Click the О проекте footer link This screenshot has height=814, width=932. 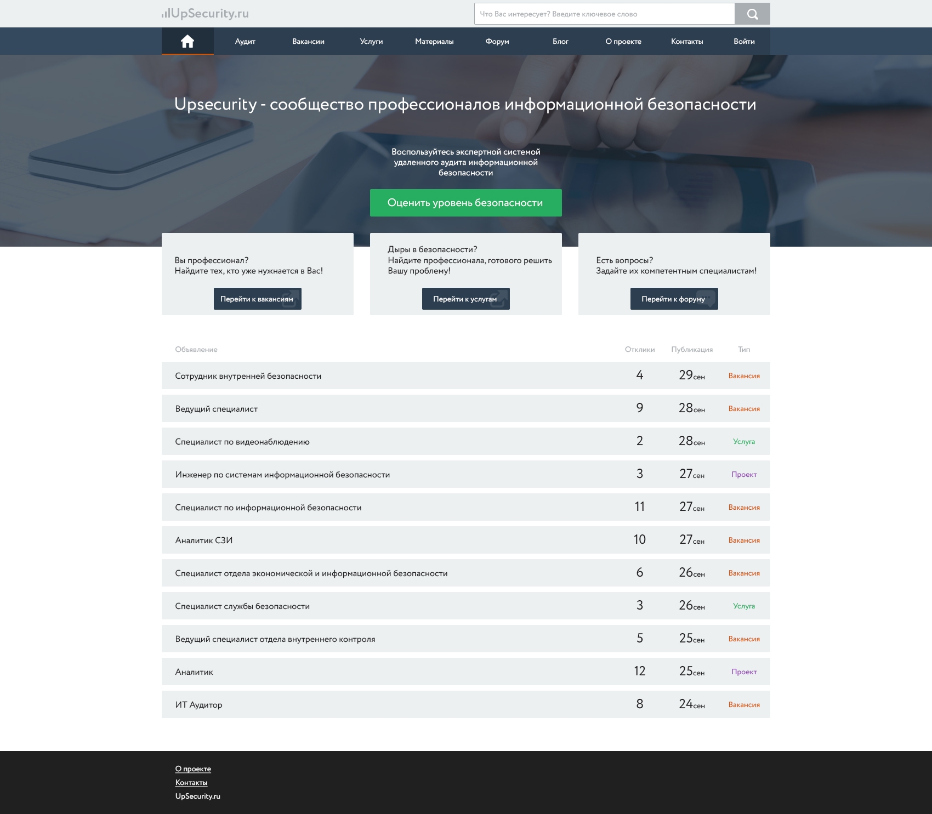[x=193, y=769]
